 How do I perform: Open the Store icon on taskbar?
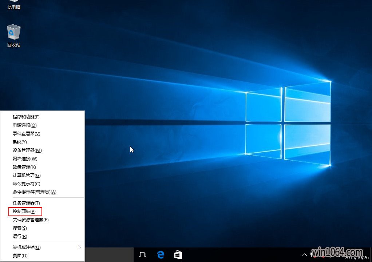tap(178, 255)
